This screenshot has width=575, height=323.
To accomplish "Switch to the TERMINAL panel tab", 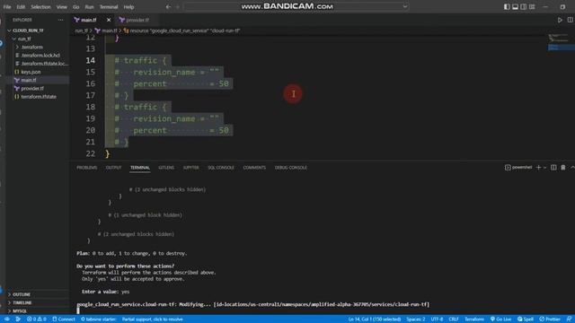I will point(140,168).
